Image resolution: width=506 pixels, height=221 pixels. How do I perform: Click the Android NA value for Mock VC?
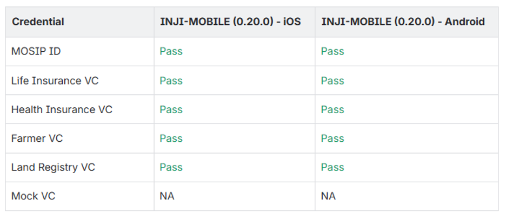tap(328, 196)
